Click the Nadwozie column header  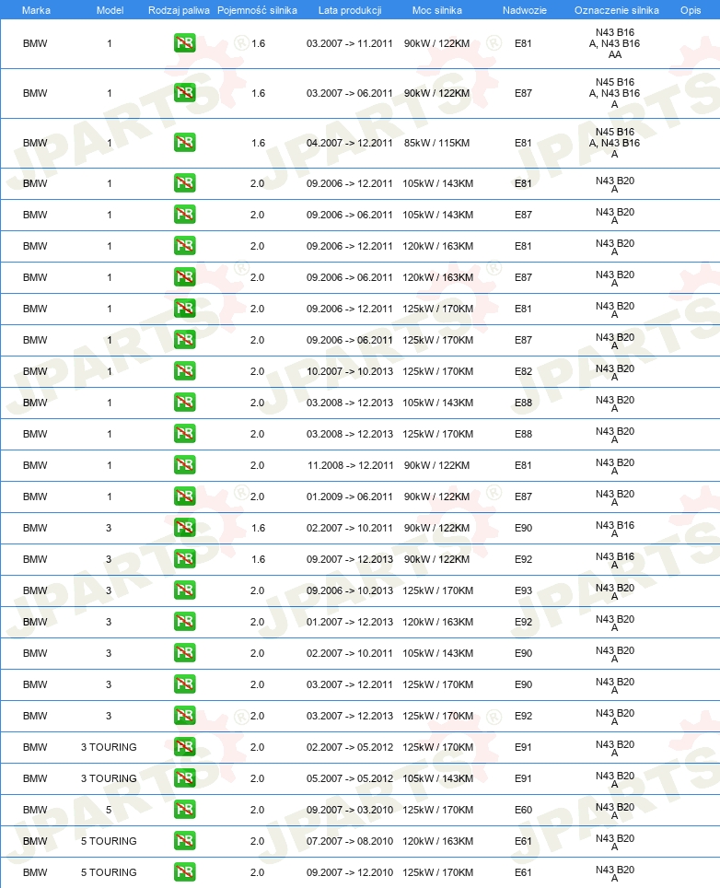pos(525,10)
